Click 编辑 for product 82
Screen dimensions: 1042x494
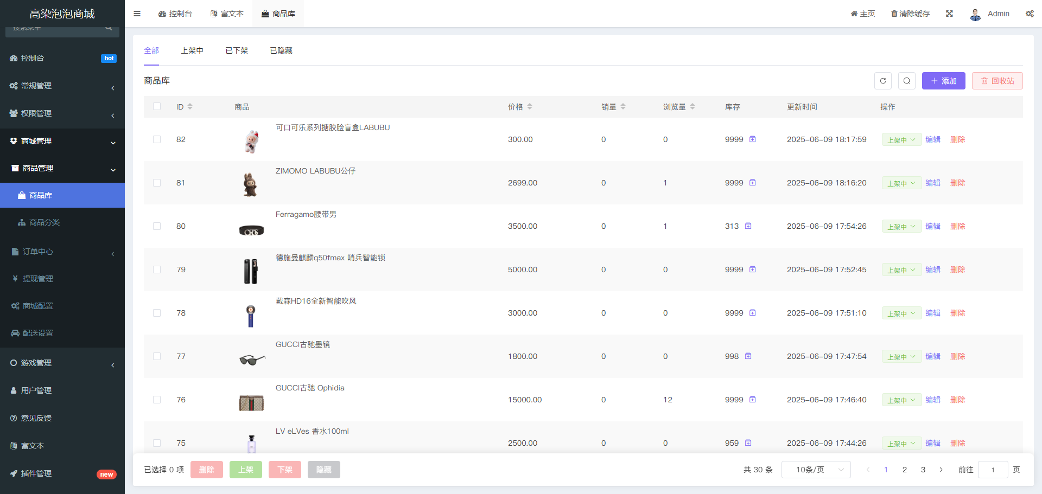coord(933,139)
